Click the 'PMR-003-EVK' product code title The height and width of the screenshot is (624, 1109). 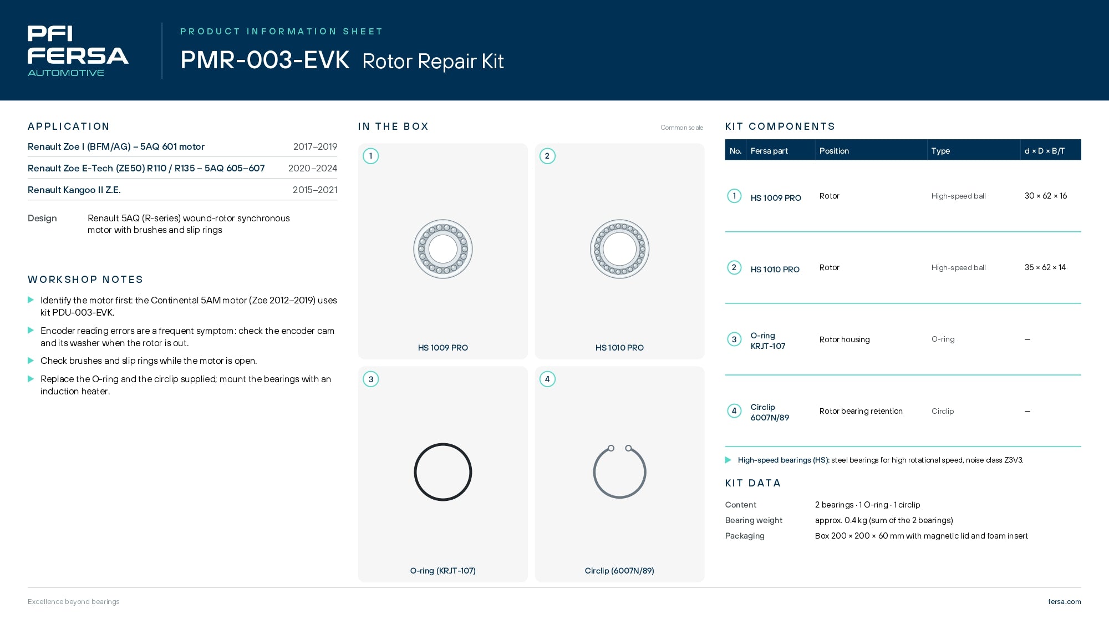pos(265,60)
